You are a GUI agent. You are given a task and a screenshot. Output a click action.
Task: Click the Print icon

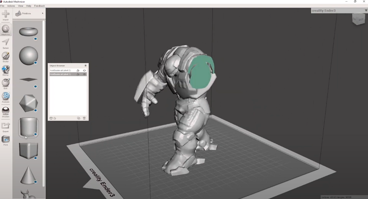[5, 139]
